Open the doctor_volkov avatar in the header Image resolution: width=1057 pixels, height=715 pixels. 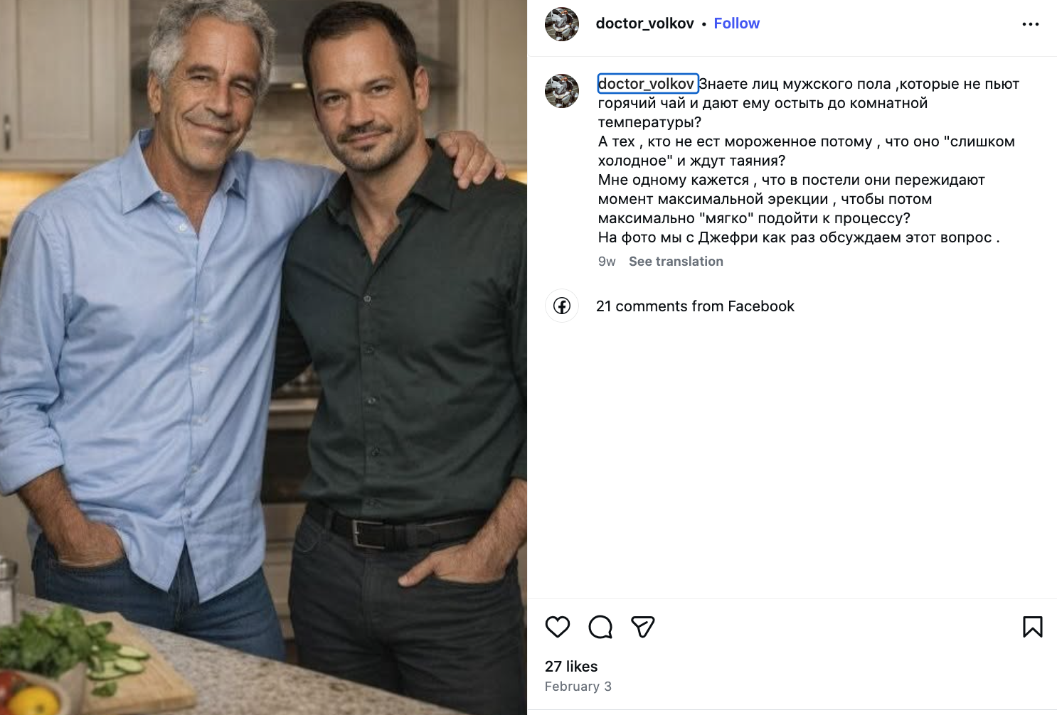click(x=562, y=24)
